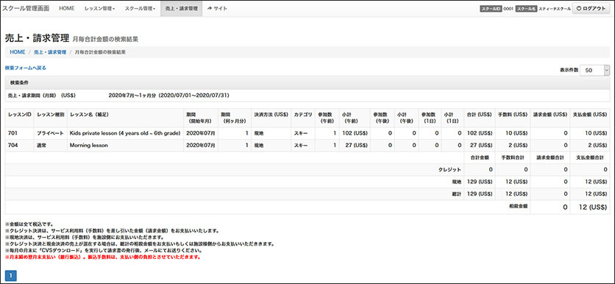Image resolution: width=615 pixels, height=284 pixels.
Task: Click the レッスン名（補足） column header
Action: [125, 117]
